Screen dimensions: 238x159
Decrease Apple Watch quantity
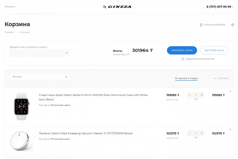[x=190, y=95]
